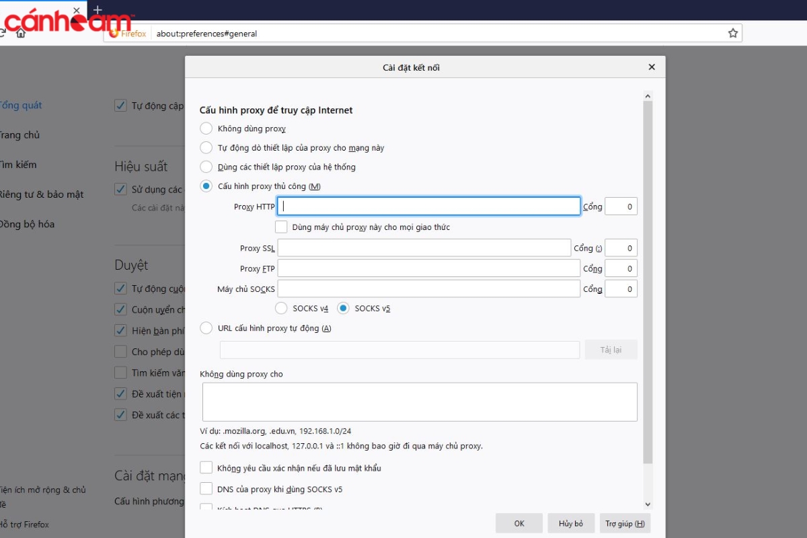Toggle Sử dụng các checkbox under Hiệu suất
This screenshot has height=538, width=807.
(x=120, y=190)
